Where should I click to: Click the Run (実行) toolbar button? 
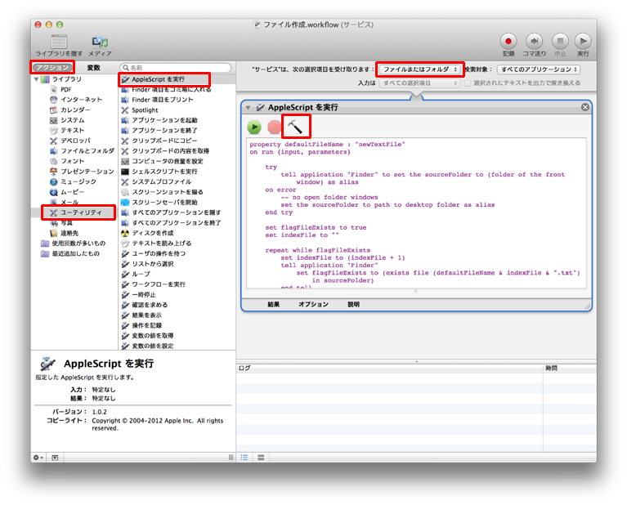click(x=583, y=41)
